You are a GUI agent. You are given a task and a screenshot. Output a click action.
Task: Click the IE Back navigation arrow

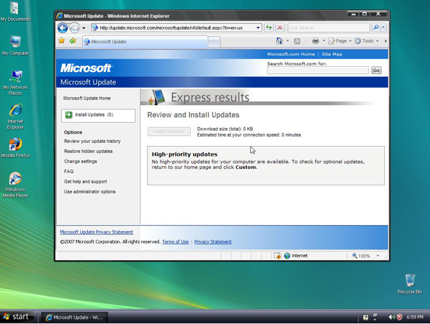[x=63, y=28]
